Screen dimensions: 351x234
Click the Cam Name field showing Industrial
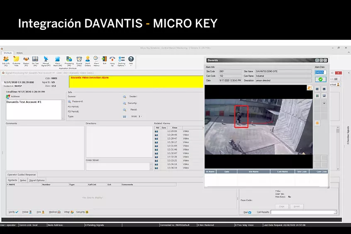pyautogui.click(x=283, y=76)
